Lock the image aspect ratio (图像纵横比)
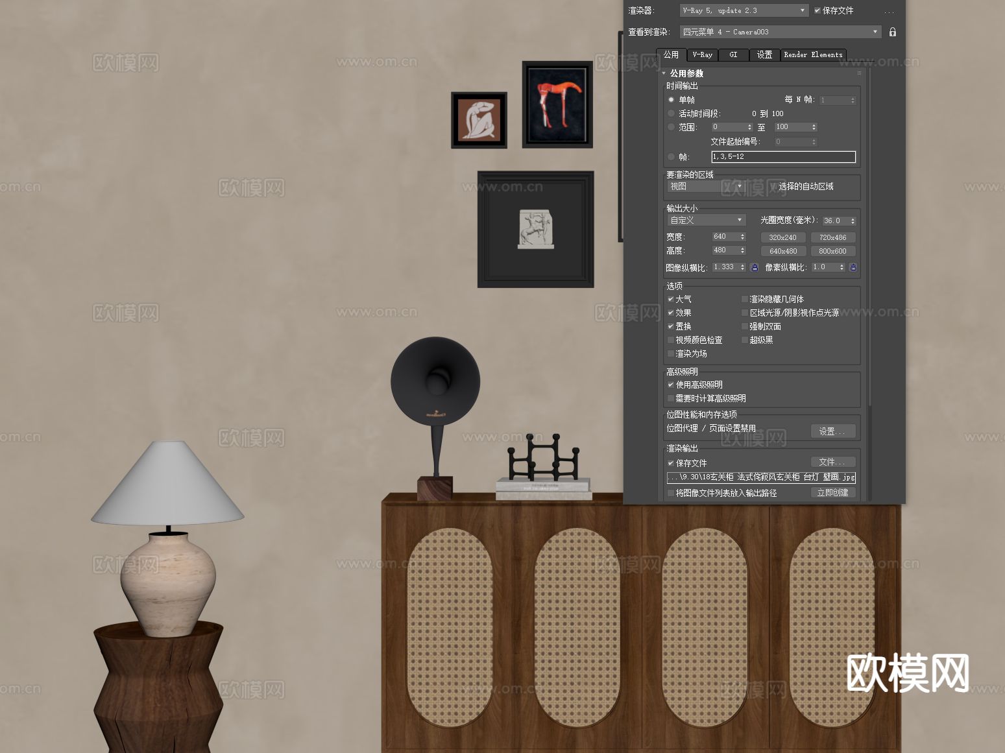This screenshot has height=753, width=1005. coord(755,267)
